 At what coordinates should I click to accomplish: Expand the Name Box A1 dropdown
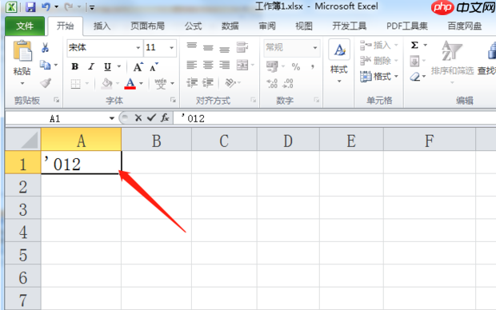pos(112,118)
